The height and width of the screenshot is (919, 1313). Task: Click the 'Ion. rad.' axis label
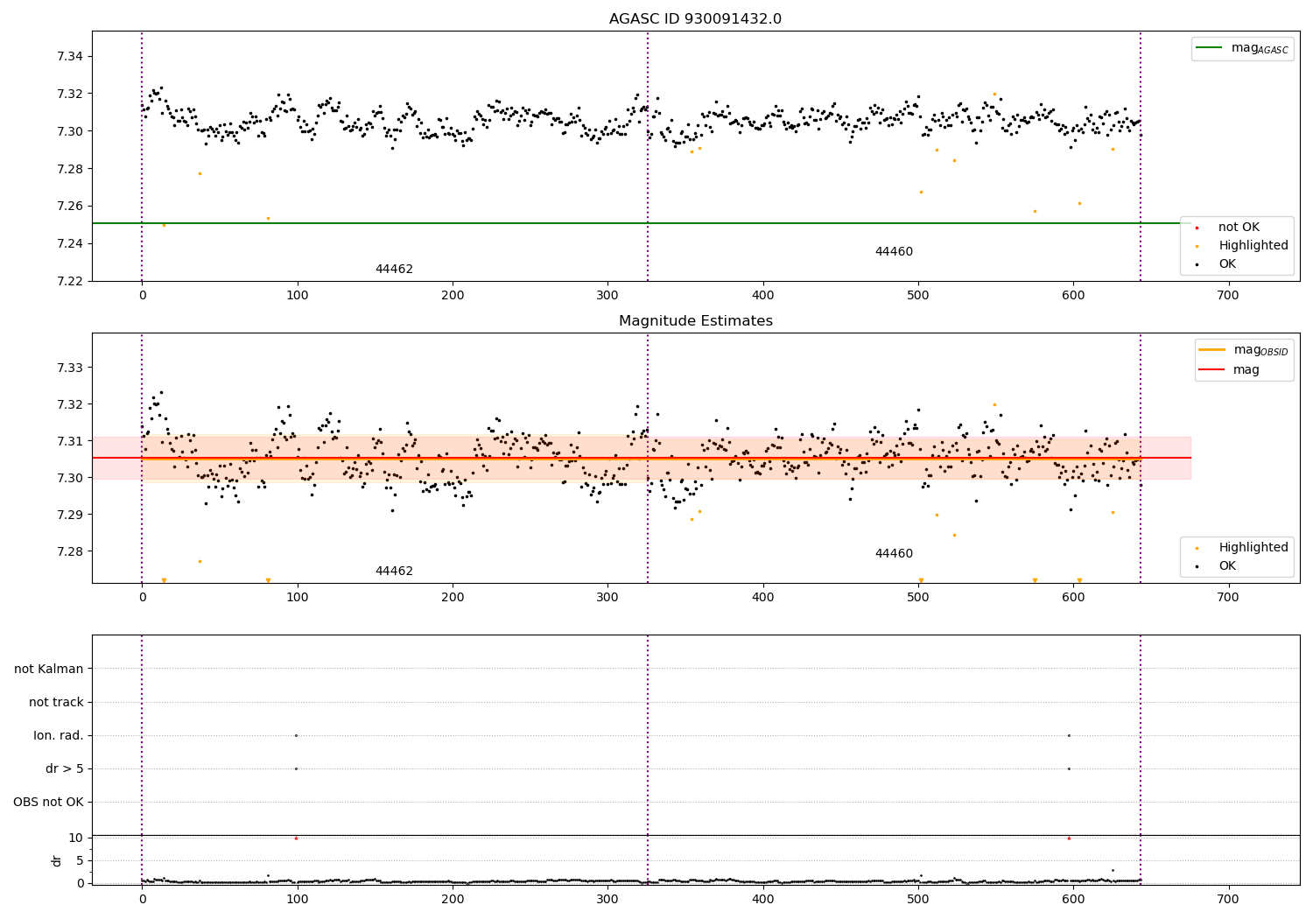59,736
